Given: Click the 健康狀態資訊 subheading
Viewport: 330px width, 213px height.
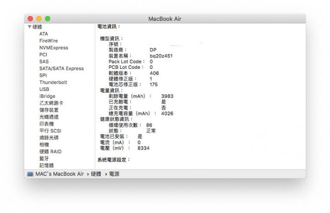Looking at the screenshot, I should pyautogui.click(x=116, y=119).
